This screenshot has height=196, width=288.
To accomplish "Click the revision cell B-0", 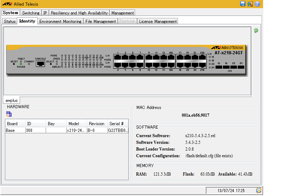I will pyautogui.click(x=97, y=130).
